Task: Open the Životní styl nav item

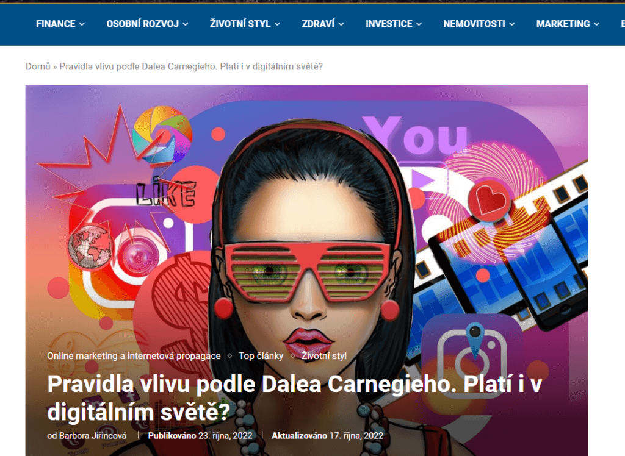Action: [x=240, y=24]
